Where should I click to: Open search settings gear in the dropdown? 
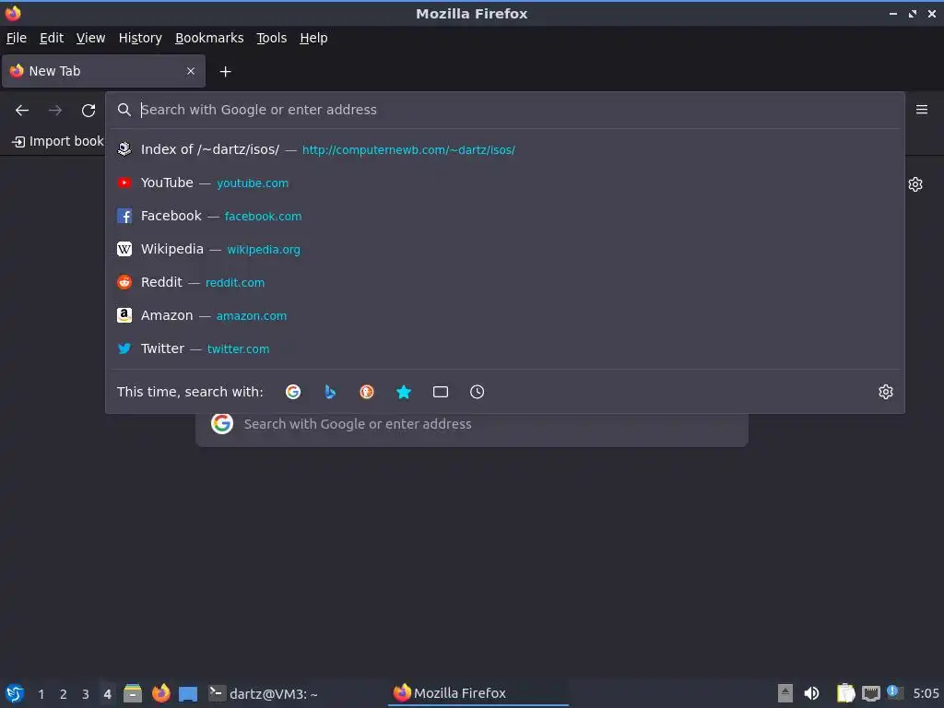(886, 392)
